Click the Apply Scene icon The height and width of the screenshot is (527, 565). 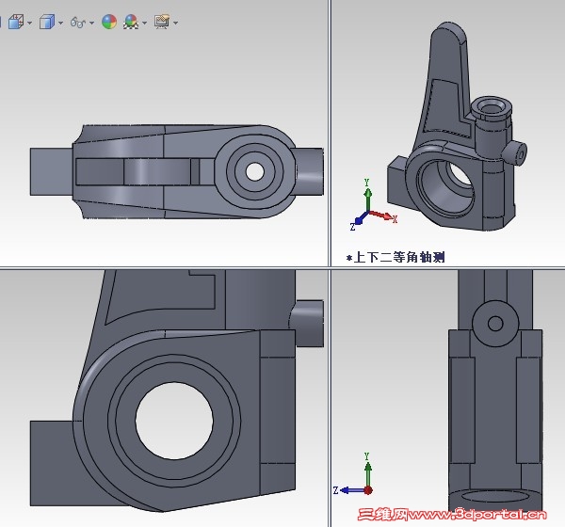131,22
